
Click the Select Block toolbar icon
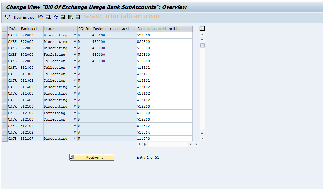(x=70, y=17)
